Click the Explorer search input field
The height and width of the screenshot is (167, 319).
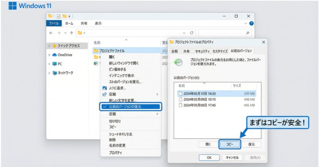pos(222,33)
